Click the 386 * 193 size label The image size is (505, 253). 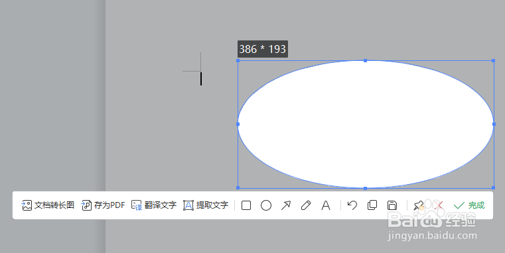[263, 49]
